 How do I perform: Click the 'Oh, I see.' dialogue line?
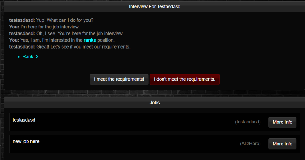pyautogui.click(x=80, y=34)
